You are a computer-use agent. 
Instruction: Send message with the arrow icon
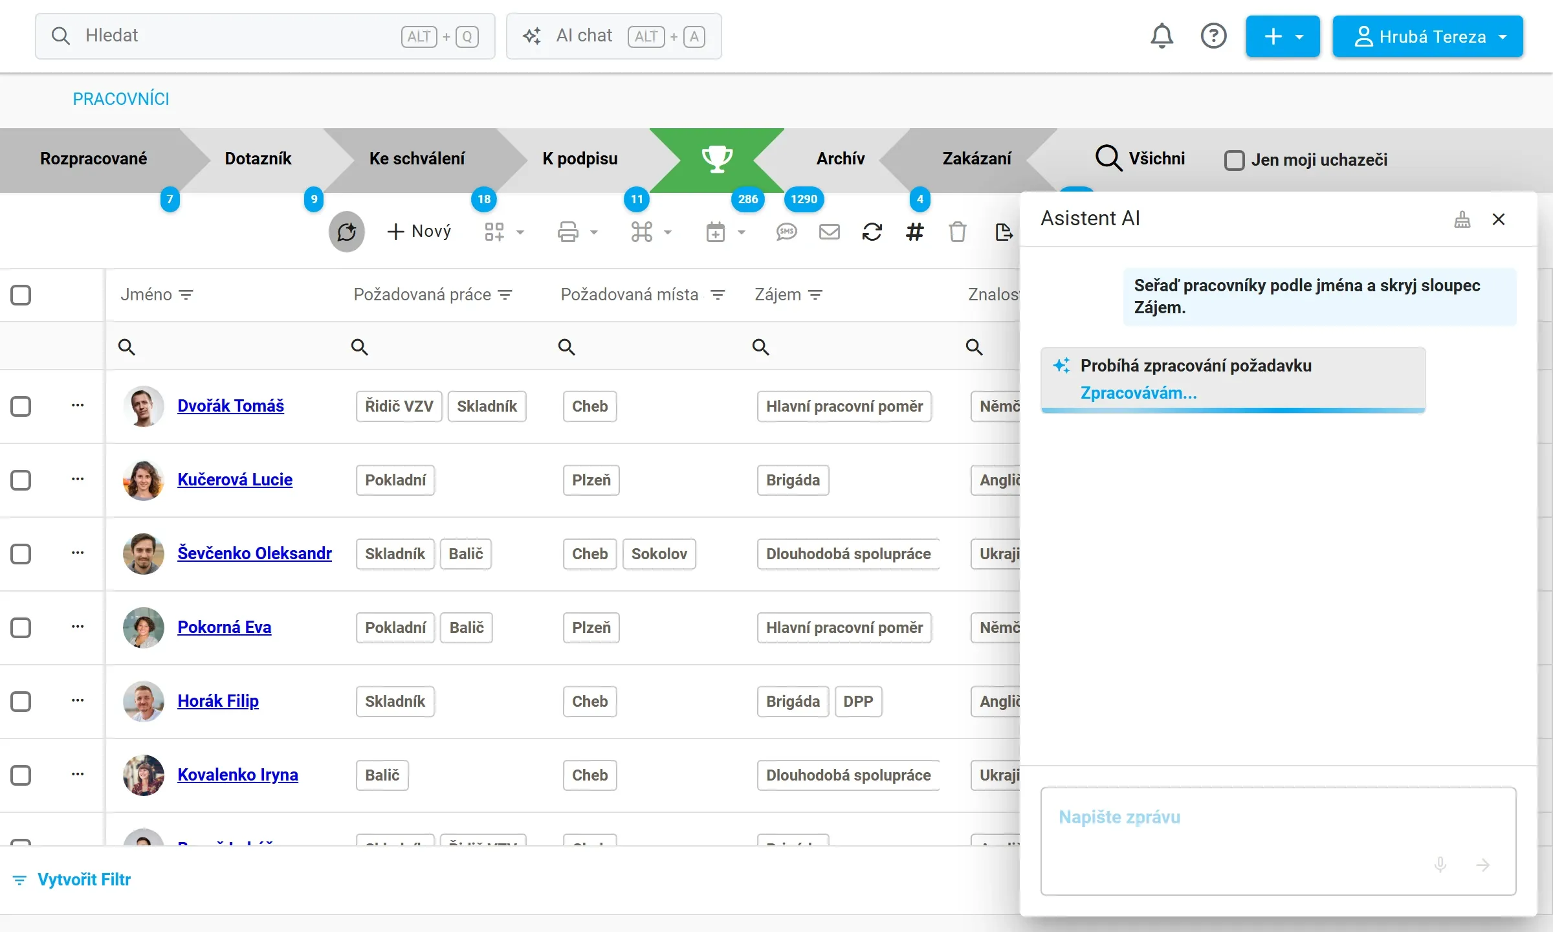tap(1483, 865)
